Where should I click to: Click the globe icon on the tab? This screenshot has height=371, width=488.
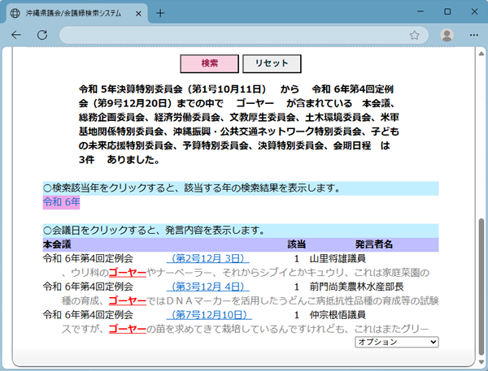(x=15, y=13)
